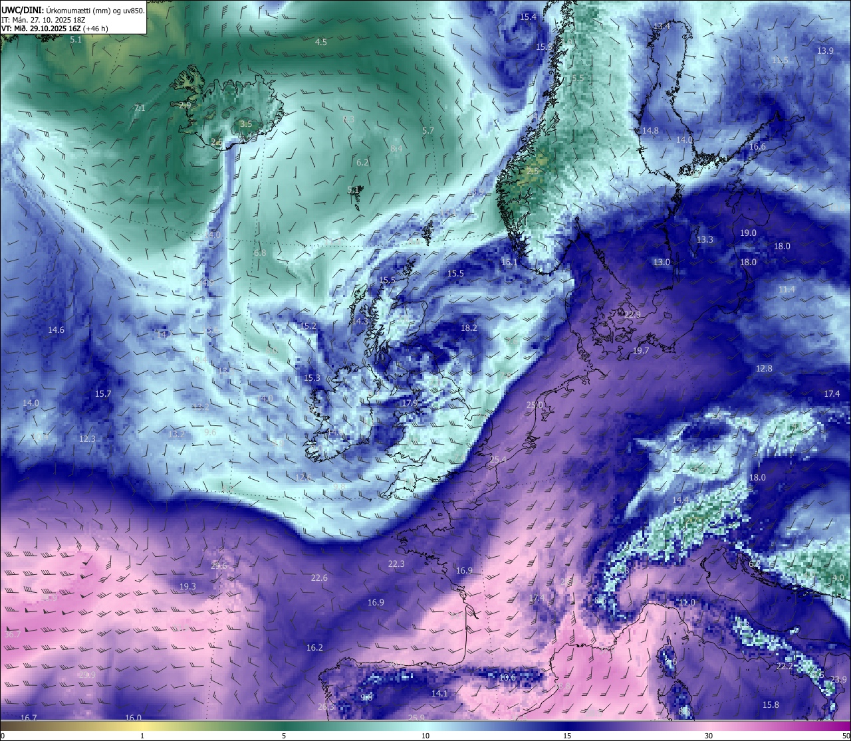Click the 15 tick on color scale
851x741 pixels.
(x=567, y=736)
